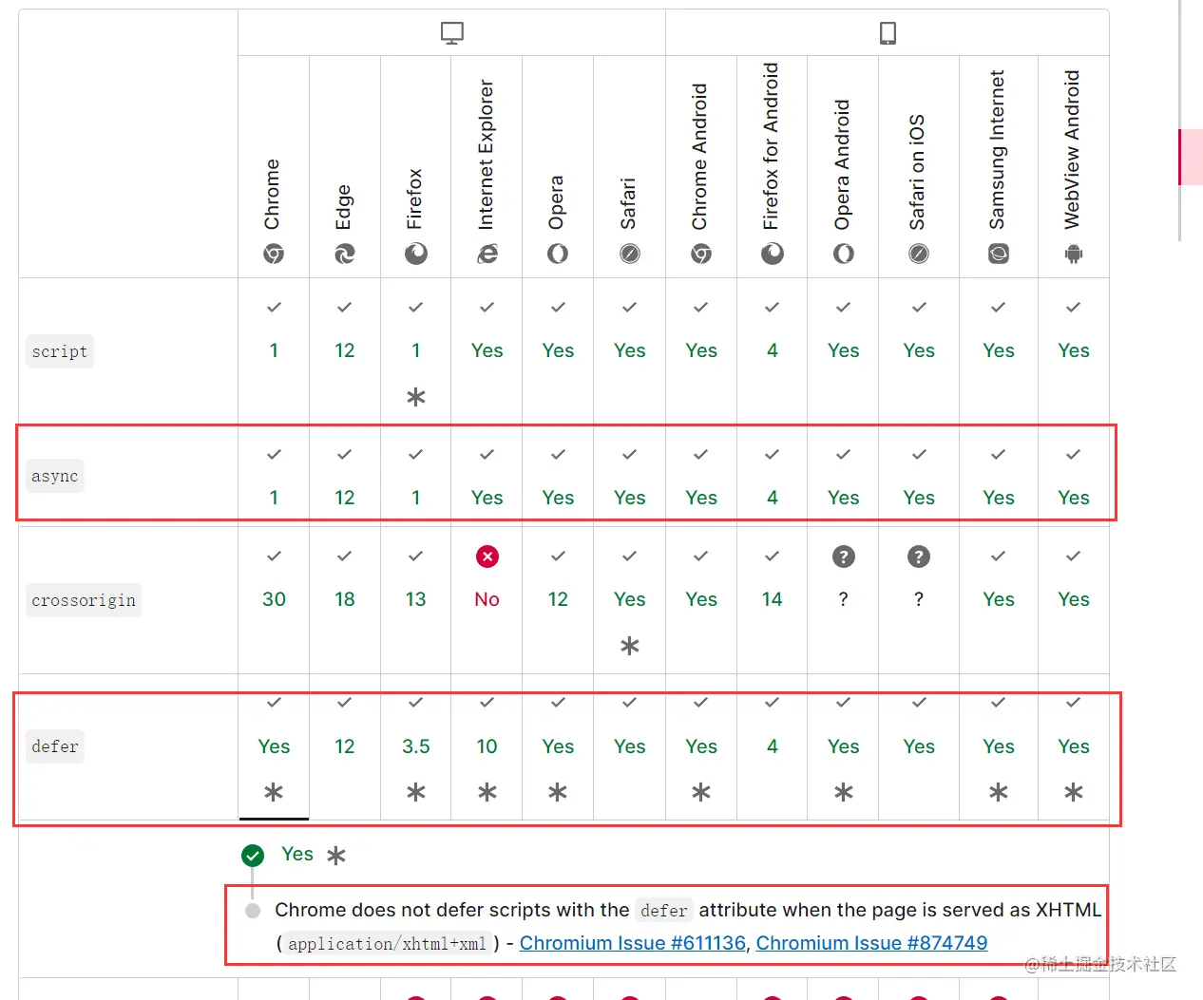Click the asterisk note under crossorigin Safari
This screenshot has height=1000, width=1203.
point(630,646)
